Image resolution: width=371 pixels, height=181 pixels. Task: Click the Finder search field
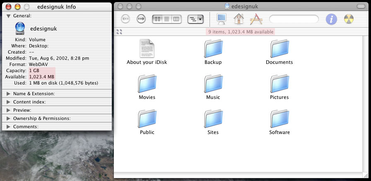click(x=294, y=19)
